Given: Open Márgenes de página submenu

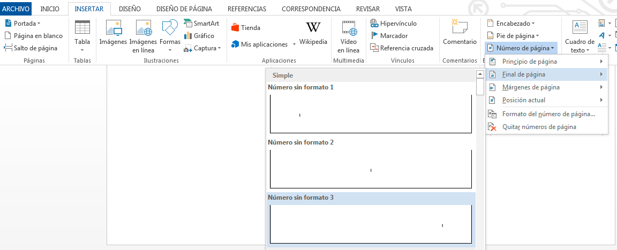Looking at the screenshot, I should click(x=546, y=87).
